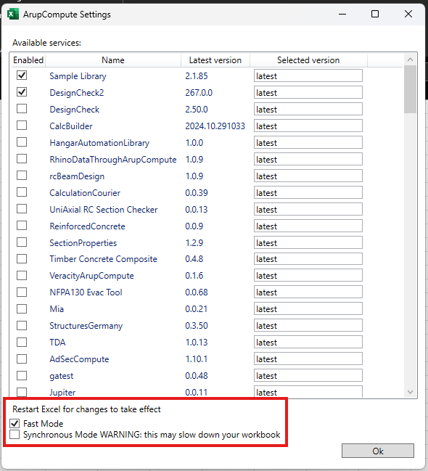Edit selected version field for SectionProperties
428x471 pixels.
pos(308,242)
